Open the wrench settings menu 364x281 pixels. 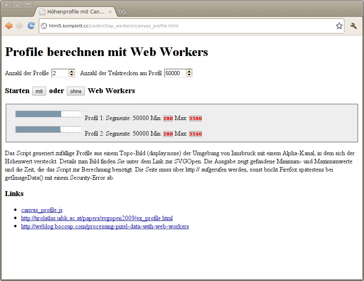click(x=353, y=26)
